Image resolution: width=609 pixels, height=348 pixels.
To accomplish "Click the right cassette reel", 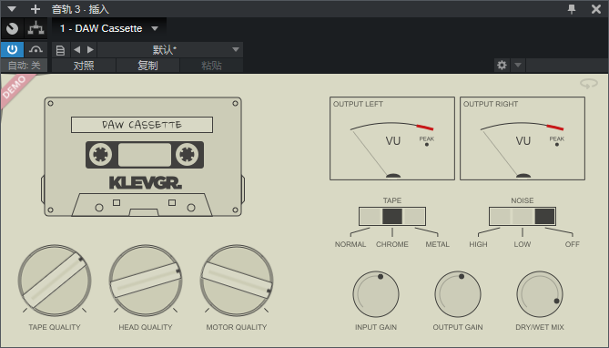I will click(x=187, y=155).
